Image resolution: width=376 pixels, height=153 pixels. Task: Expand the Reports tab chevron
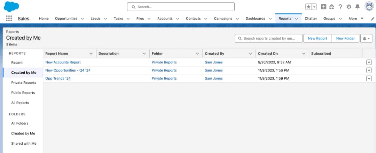297,19
